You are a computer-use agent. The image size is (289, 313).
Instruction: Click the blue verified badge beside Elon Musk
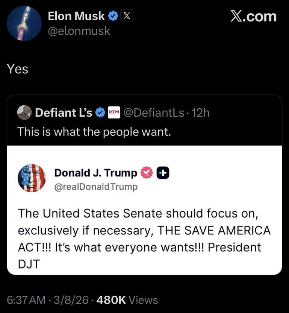click(x=113, y=16)
